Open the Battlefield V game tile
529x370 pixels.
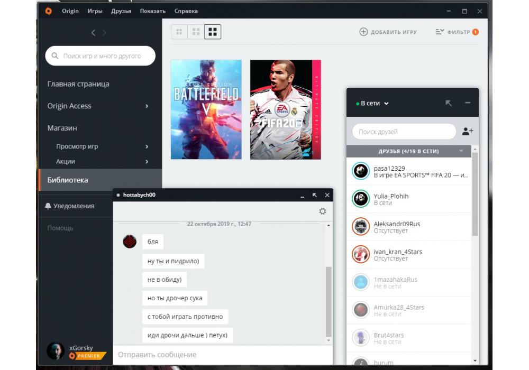point(206,109)
